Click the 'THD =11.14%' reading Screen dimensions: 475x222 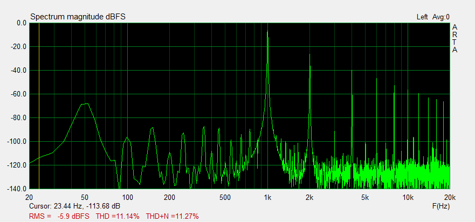[118, 216]
